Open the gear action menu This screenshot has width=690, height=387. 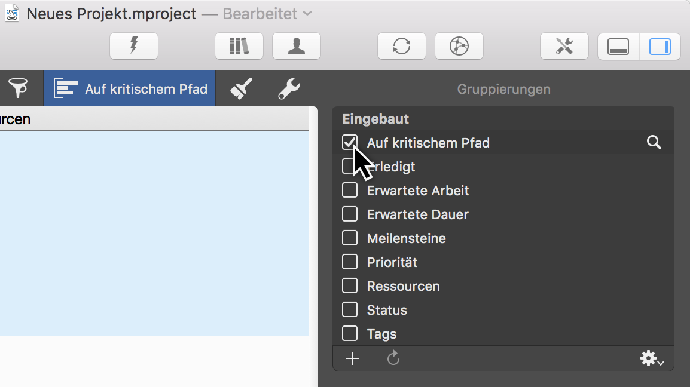click(648, 358)
